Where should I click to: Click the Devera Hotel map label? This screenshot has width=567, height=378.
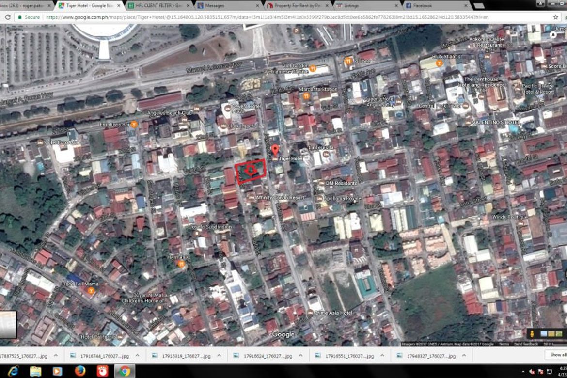coord(246,106)
